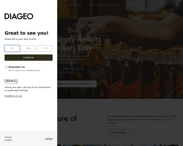Open the DrinkiQ logo link
Viewport: 183px width, 146px height.
[x=11, y=81]
